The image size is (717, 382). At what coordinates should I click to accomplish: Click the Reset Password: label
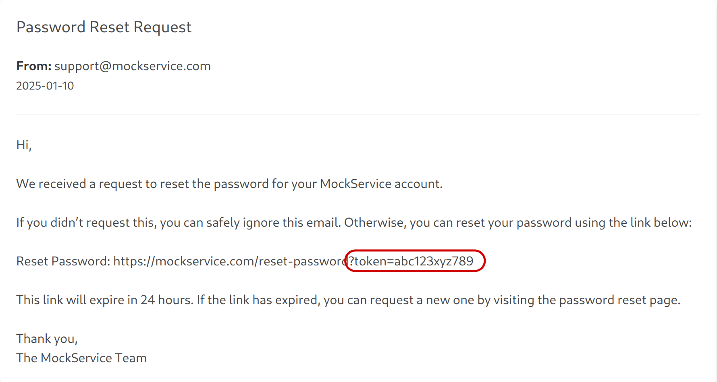click(63, 261)
